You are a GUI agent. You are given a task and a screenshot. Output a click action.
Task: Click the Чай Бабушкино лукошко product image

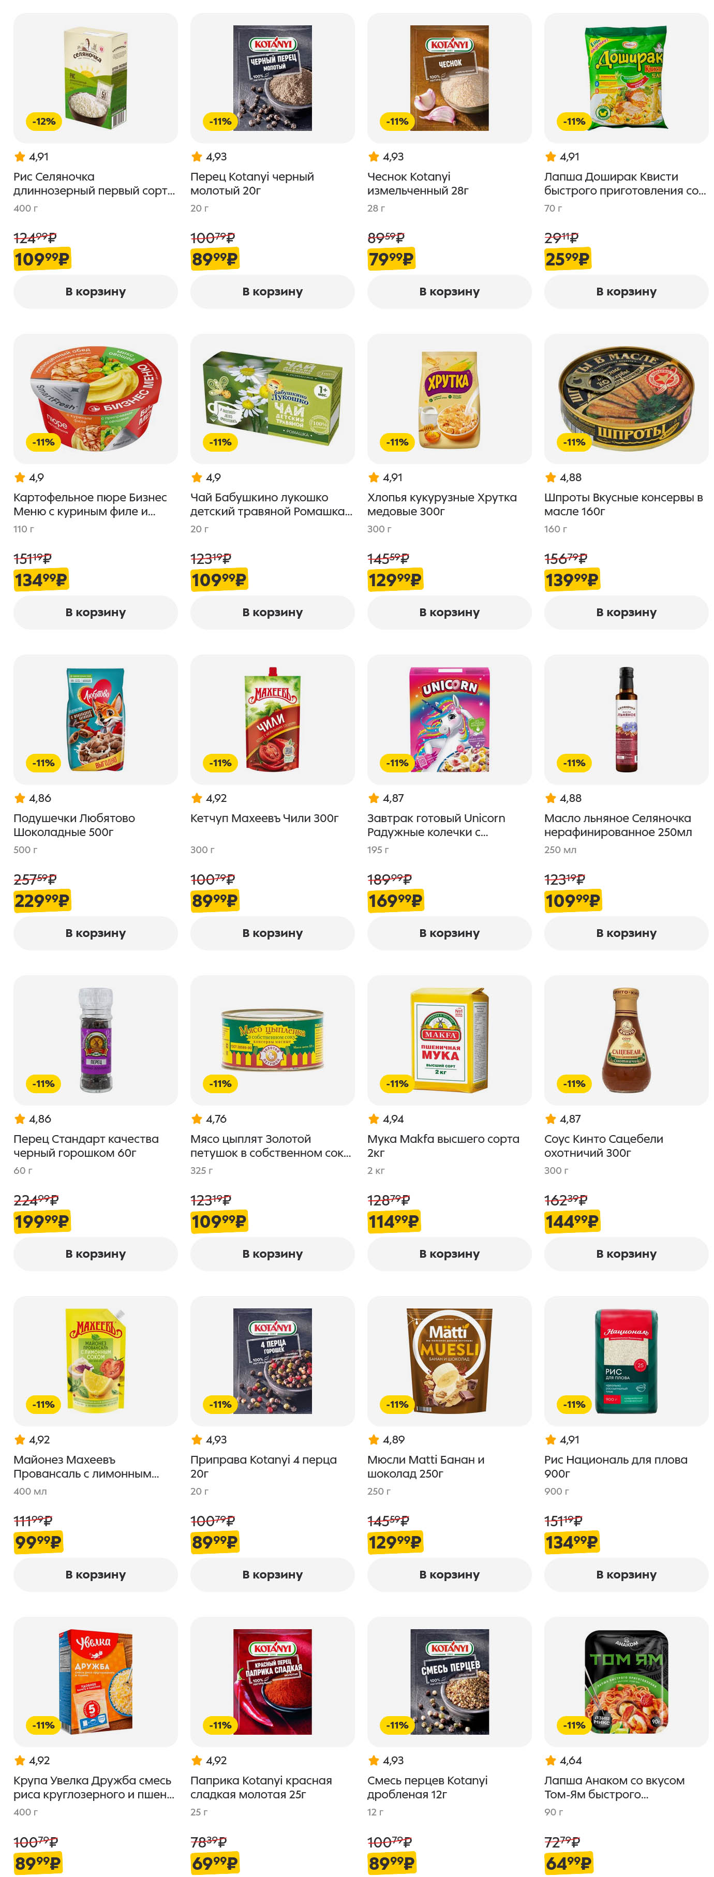(x=272, y=398)
